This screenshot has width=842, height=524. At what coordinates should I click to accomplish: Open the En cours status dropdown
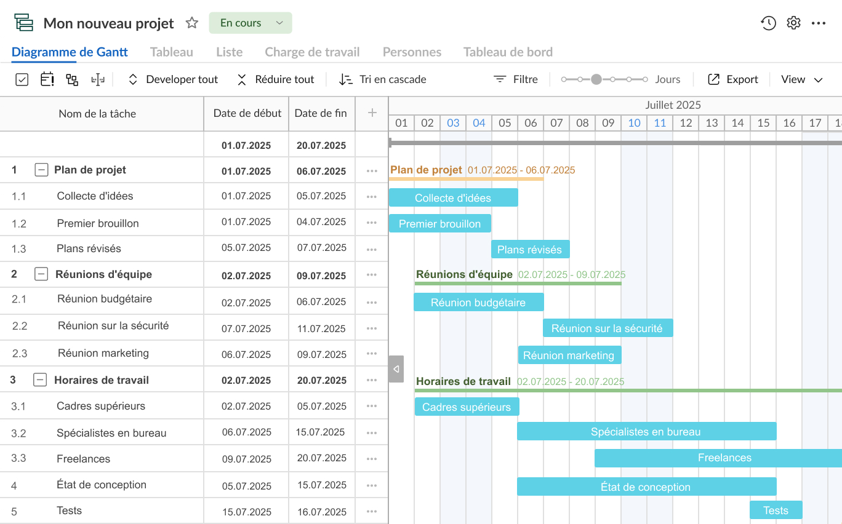[250, 22]
